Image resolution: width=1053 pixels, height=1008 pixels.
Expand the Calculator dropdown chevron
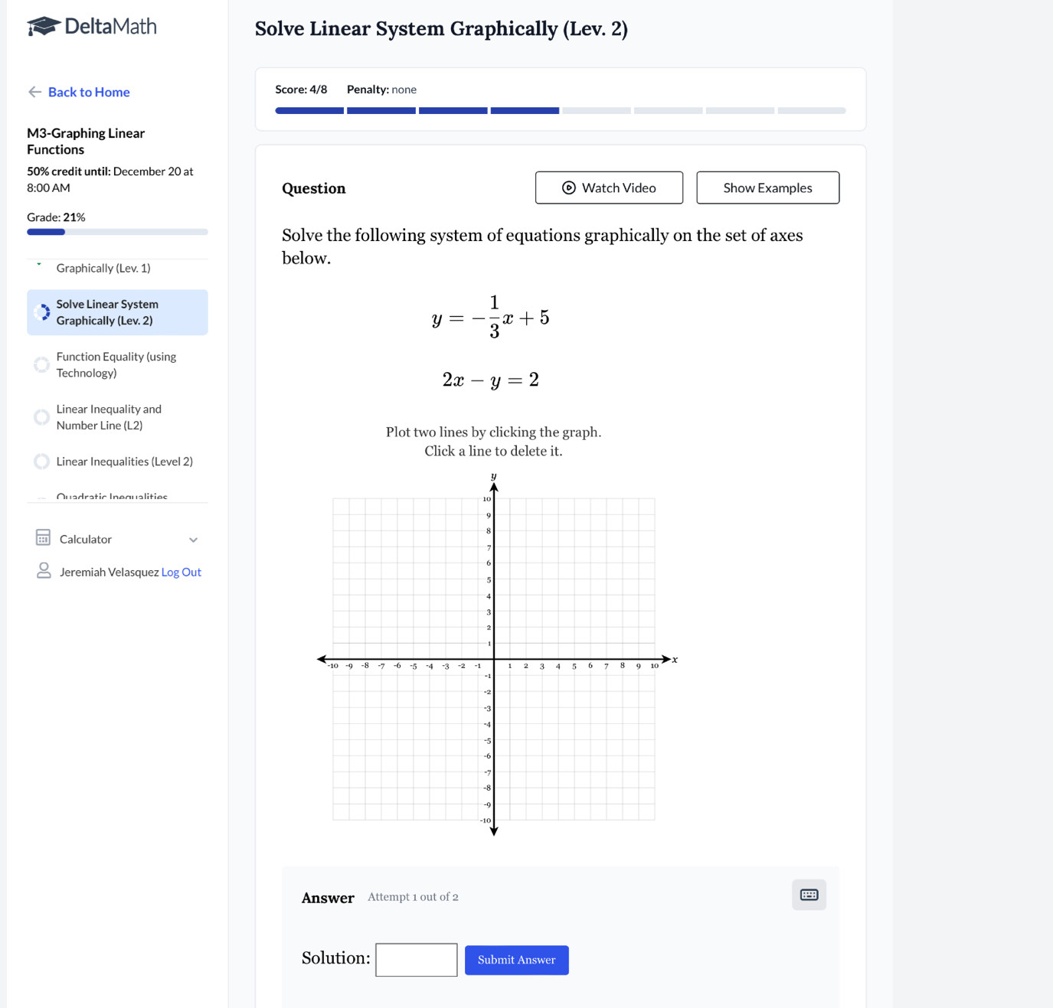194,540
